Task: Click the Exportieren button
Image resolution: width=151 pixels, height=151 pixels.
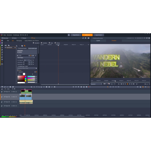Action: click(x=99, y=35)
